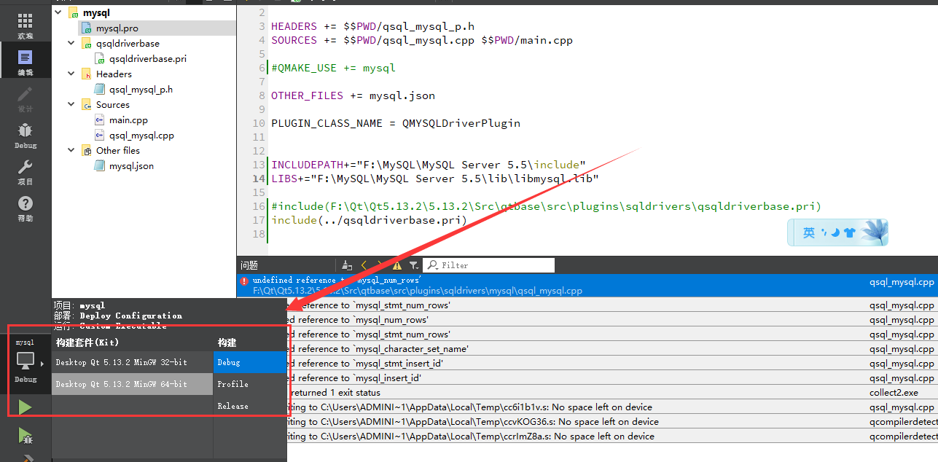
Task: Jump to next issue with right chevron
Action: click(x=379, y=265)
